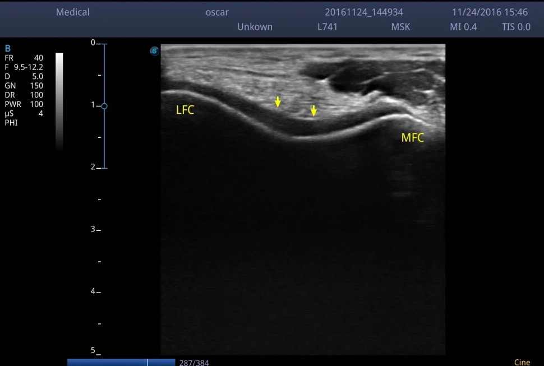Viewport: 544px width, 366px height.
Task: Select the PHI parameter label
Action: (x=11, y=123)
